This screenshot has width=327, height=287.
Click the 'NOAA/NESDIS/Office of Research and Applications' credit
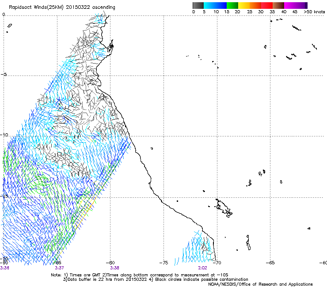click(260, 284)
